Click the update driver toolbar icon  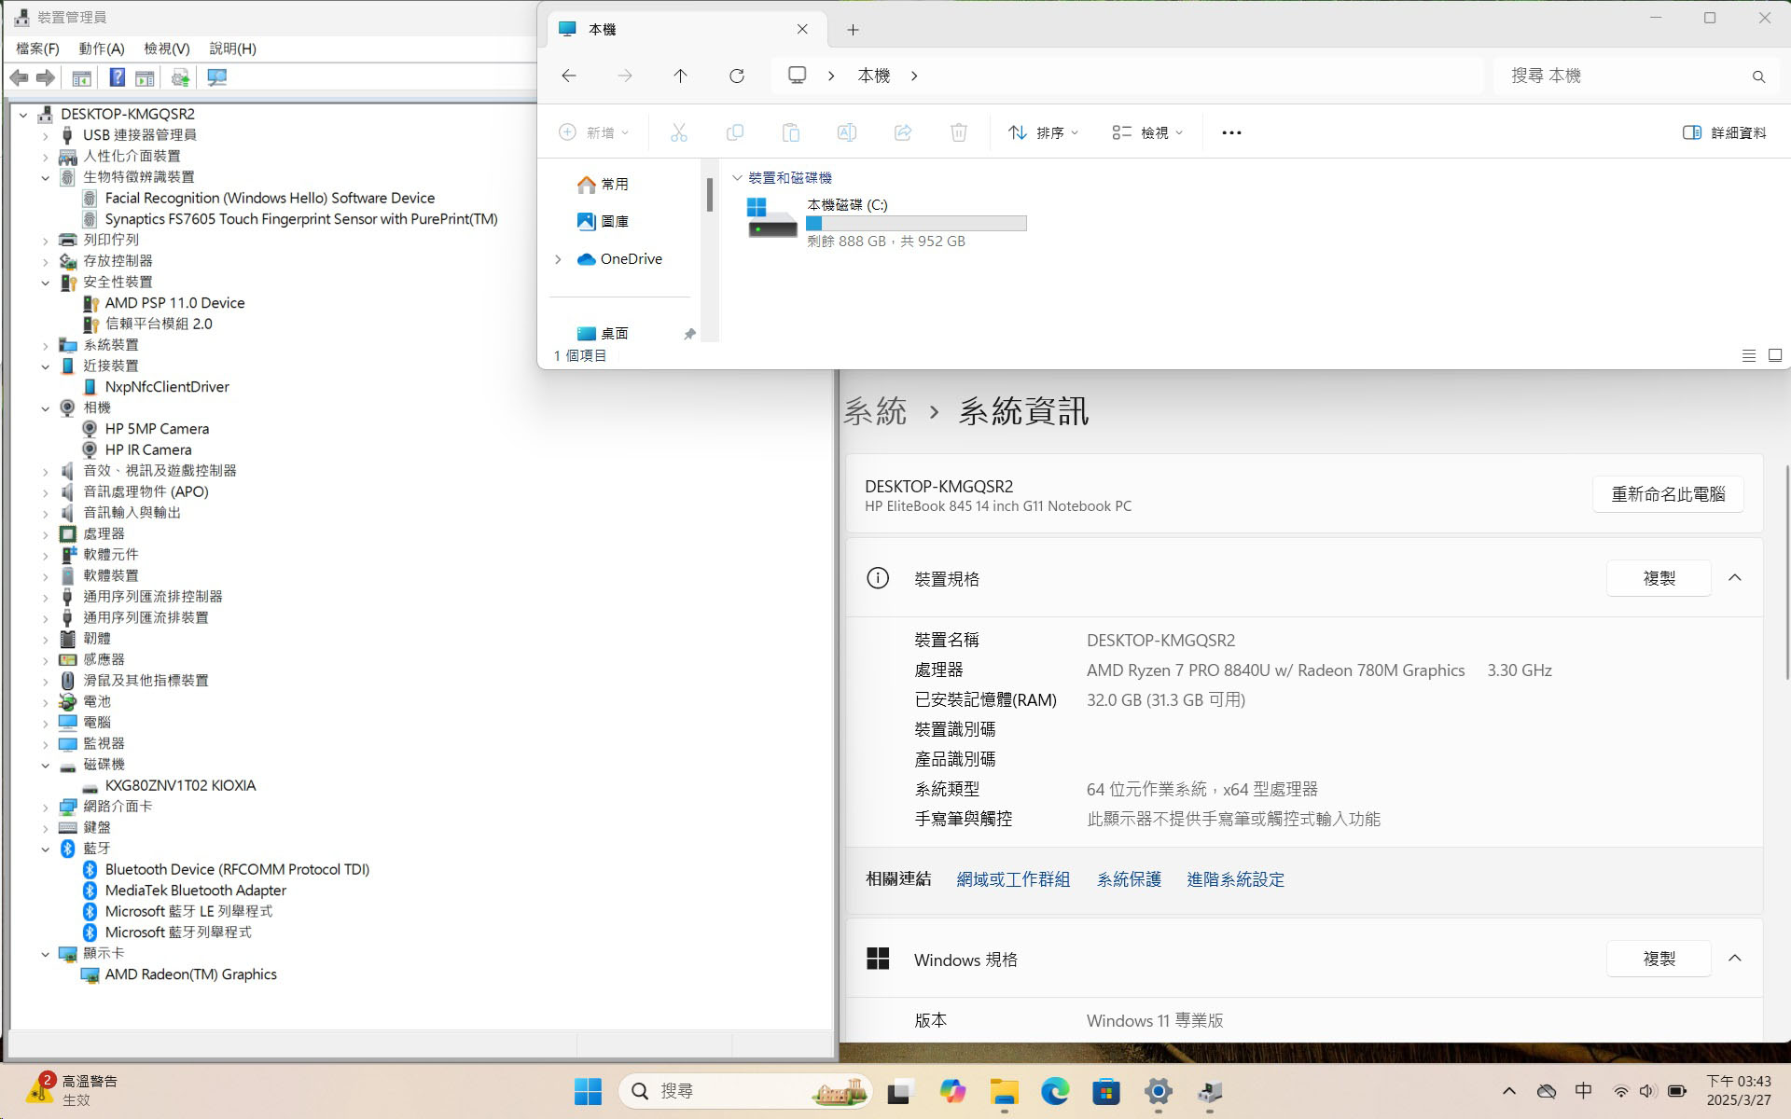click(180, 78)
